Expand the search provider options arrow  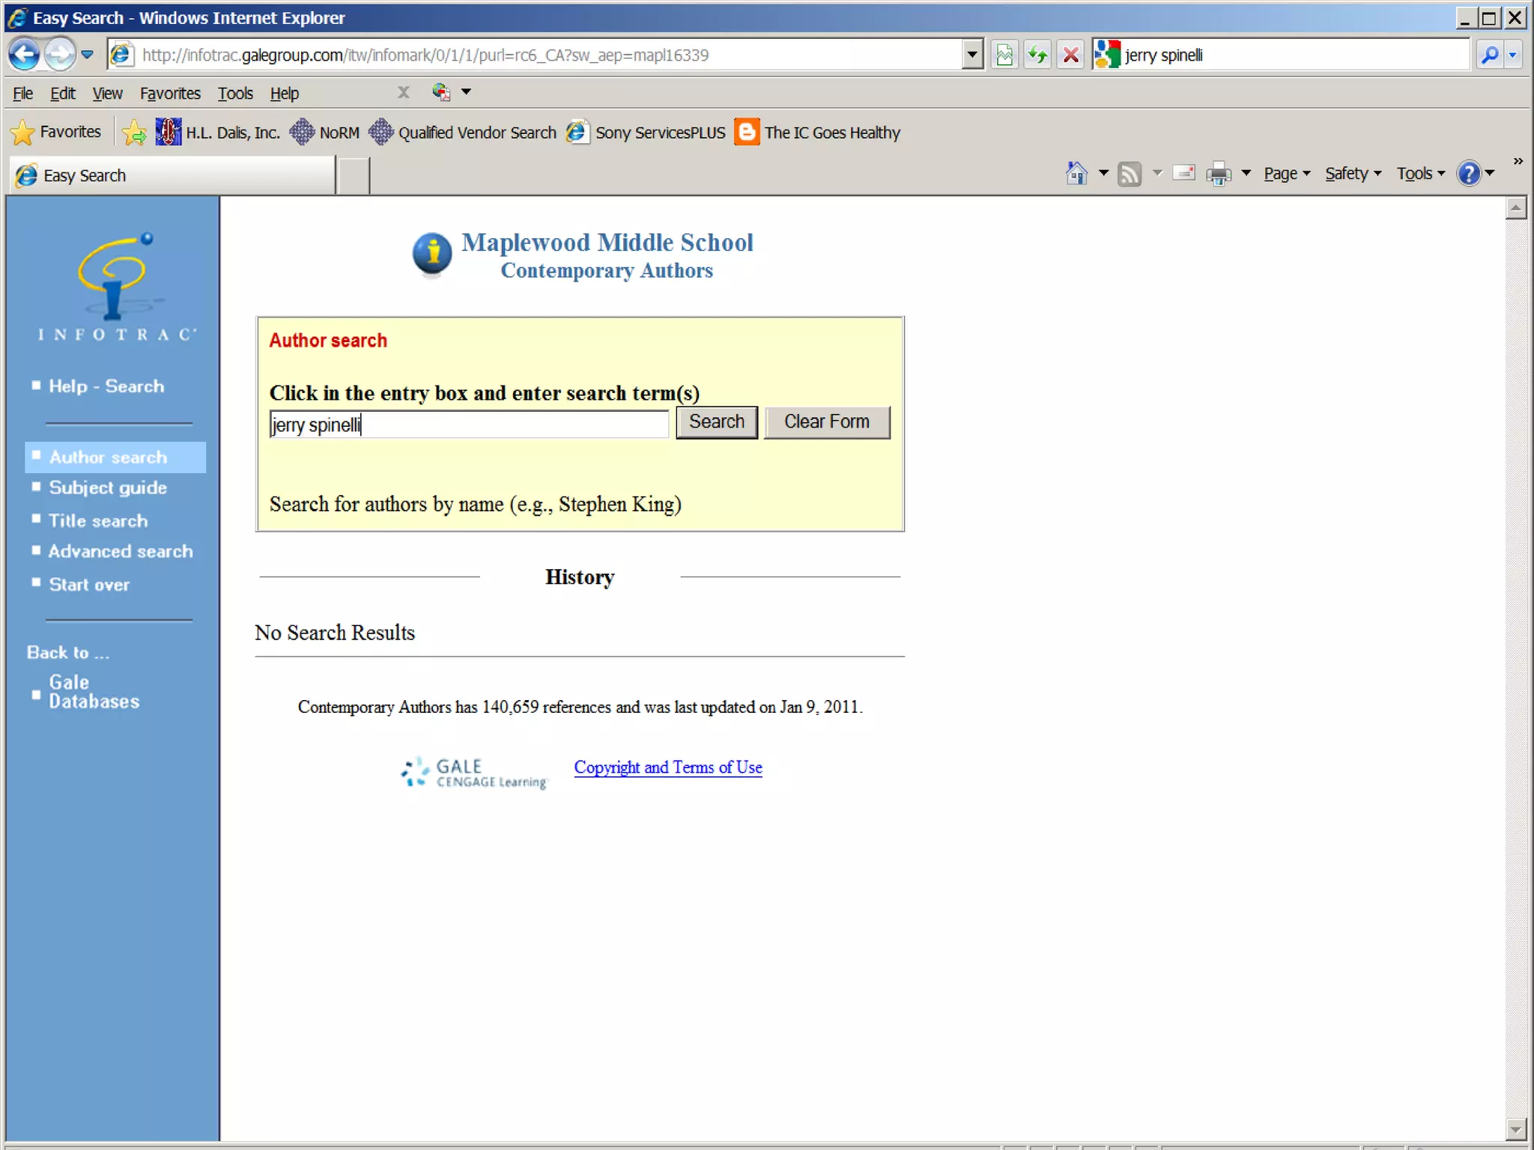(1513, 55)
